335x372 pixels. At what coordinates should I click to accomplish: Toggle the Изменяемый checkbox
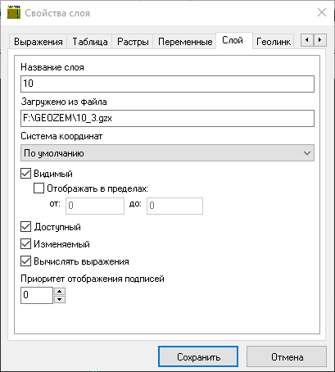[x=25, y=244]
